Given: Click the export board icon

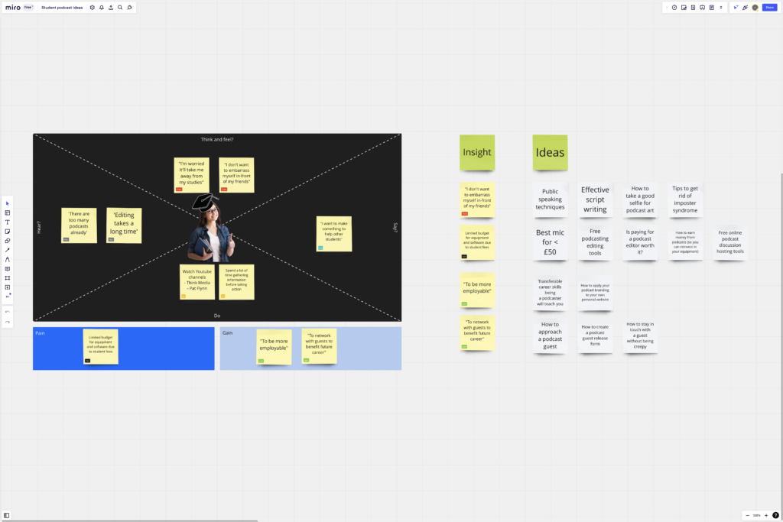Looking at the screenshot, I should click(111, 8).
